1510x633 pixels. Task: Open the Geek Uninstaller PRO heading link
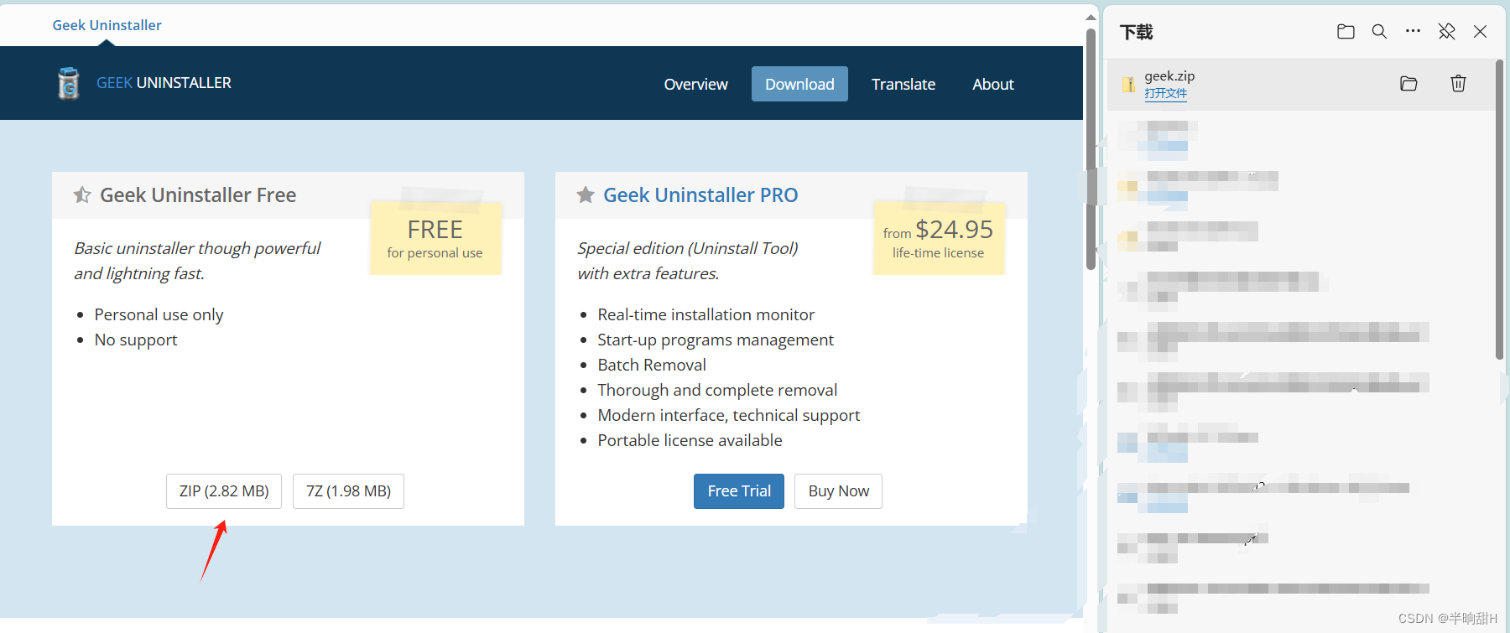[700, 195]
